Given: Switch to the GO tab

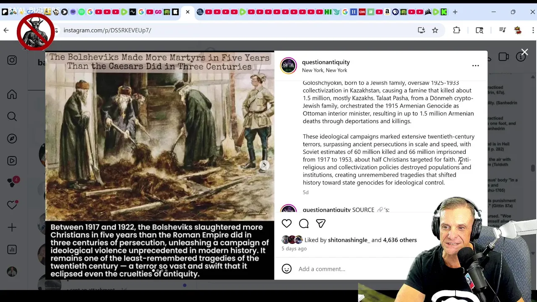Looking at the screenshot, I should (x=158, y=12).
